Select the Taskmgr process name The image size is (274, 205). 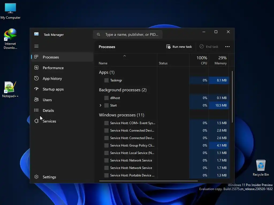[x=116, y=80]
